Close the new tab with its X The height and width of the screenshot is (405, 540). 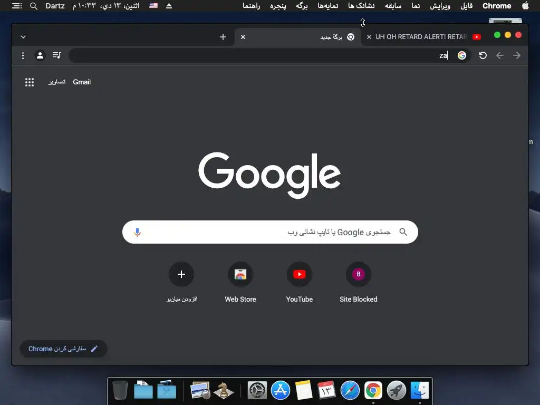[x=243, y=37]
